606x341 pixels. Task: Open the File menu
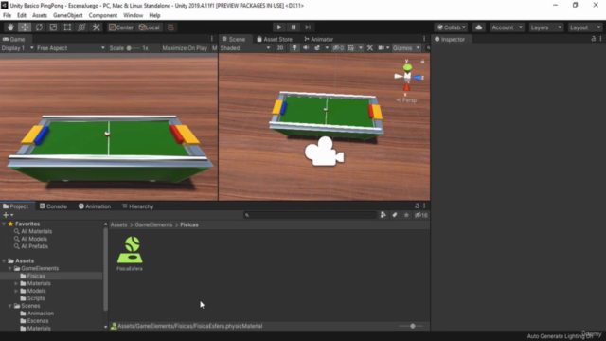7,15
